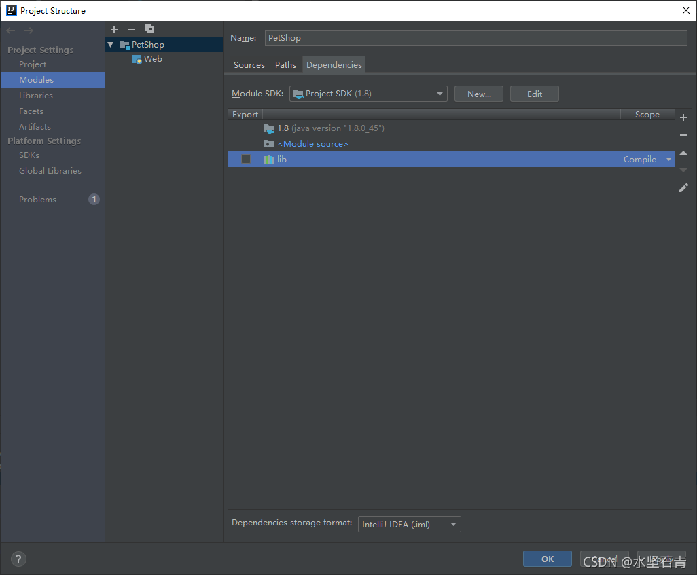The image size is (697, 575).
Task: Confirm with the OK button
Action: click(x=547, y=559)
